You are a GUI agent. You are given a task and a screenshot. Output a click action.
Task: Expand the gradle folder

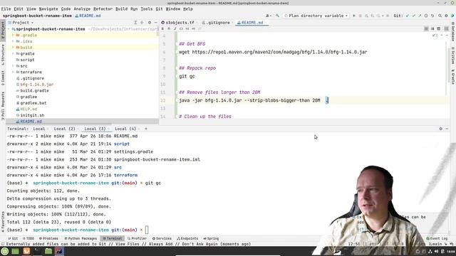pos(13,54)
